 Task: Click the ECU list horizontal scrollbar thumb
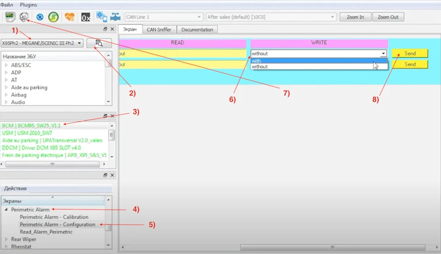tap(52, 164)
